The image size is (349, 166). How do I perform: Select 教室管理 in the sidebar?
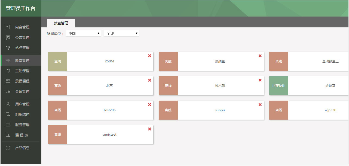pos(21,60)
